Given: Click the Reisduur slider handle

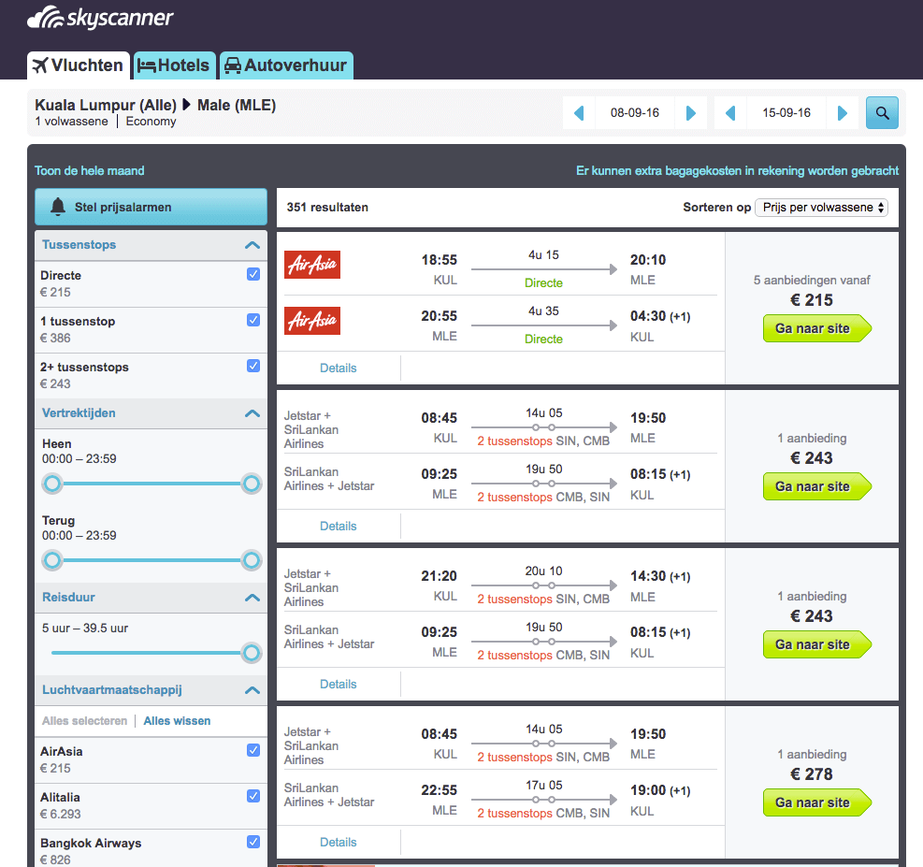Looking at the screenshot, I should [x=251, y=653].
